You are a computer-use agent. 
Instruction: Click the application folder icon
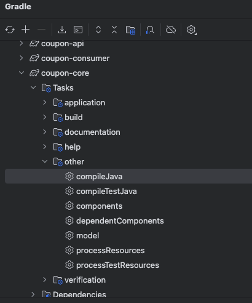click(x=58, y=103)
